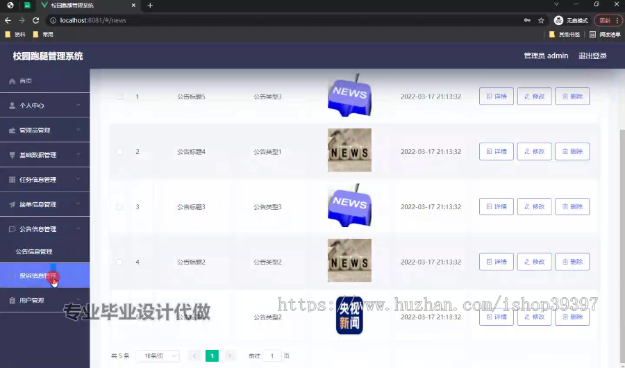625x368 pixels.
Task: Tick the checkbox for row 公告标题3
Action: coord(119,206)
